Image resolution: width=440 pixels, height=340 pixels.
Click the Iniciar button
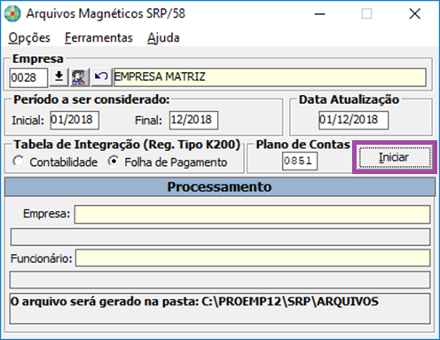[395, 157]
